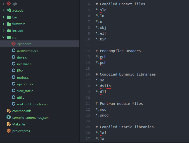Viewport: 189px width, 143px height.
Task: Click the git icon beside .gitignore
Action: pos(13,44)
